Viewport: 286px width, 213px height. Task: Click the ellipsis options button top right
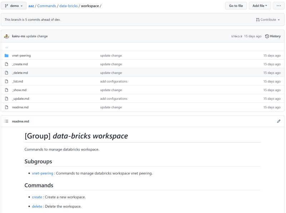tap(278, 5)
